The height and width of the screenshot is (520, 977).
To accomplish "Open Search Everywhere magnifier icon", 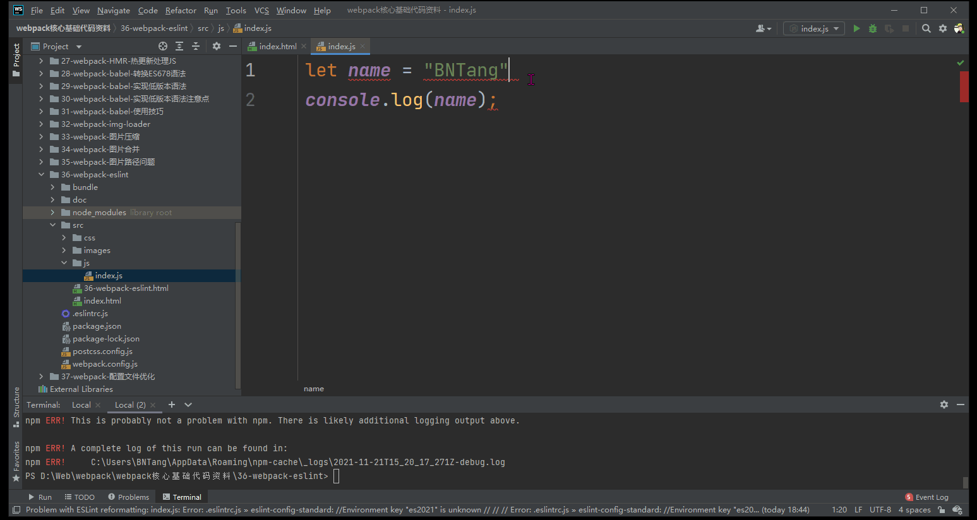I will click(x=926, y=28).
